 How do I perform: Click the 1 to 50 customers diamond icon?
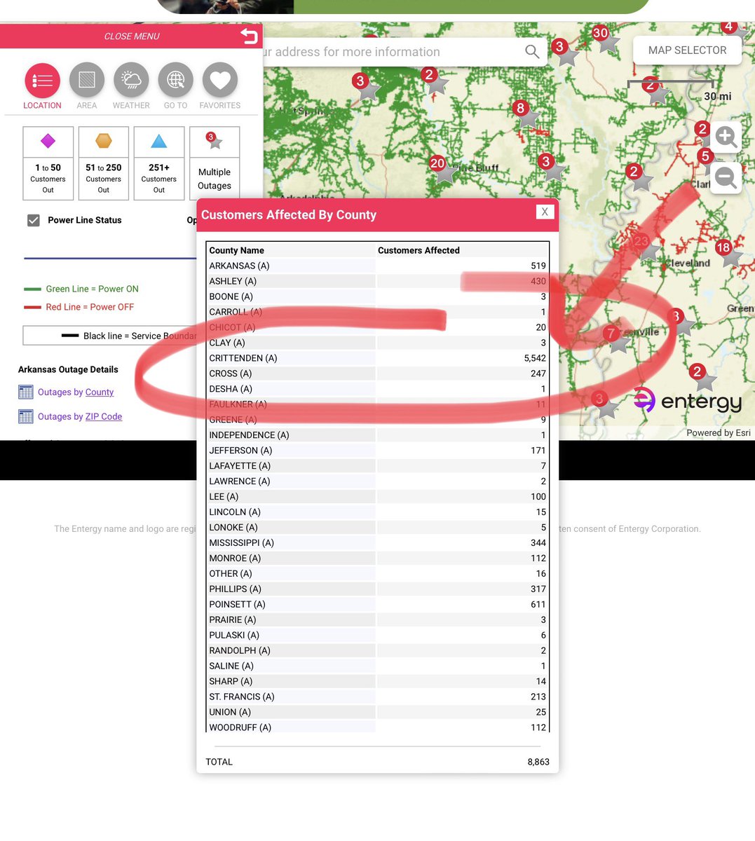pos(48,142)
